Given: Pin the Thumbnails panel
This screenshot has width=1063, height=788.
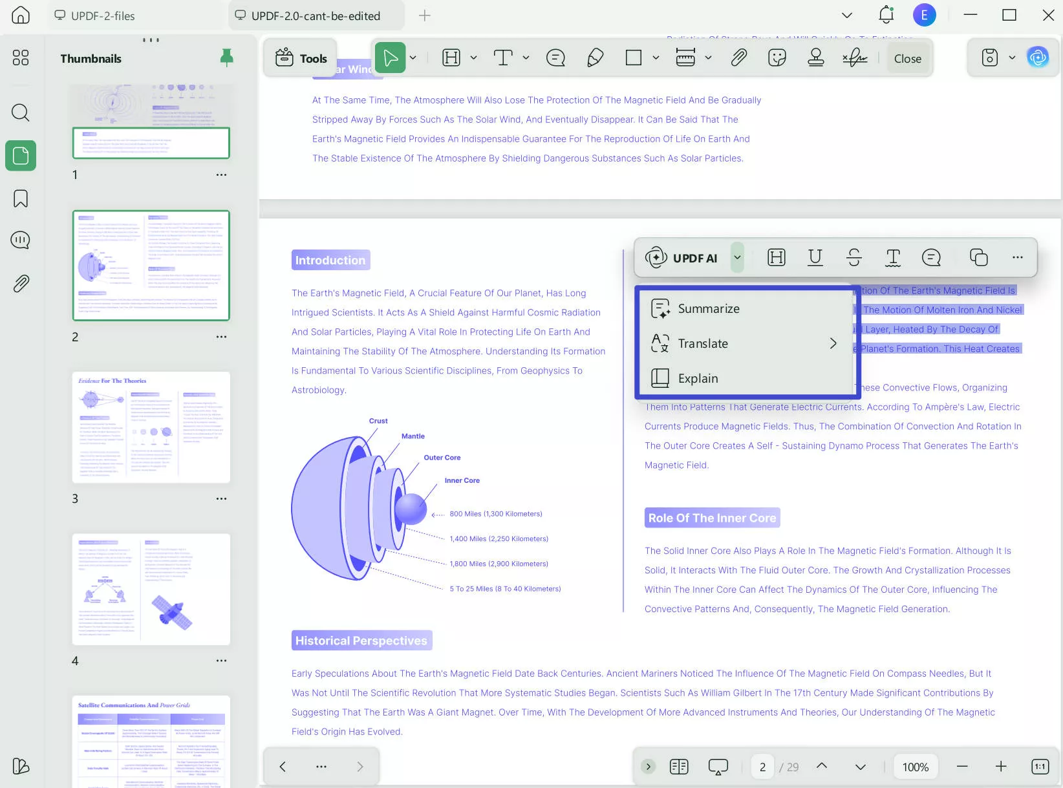Looking at the screenshot, I should pos(226,58).
